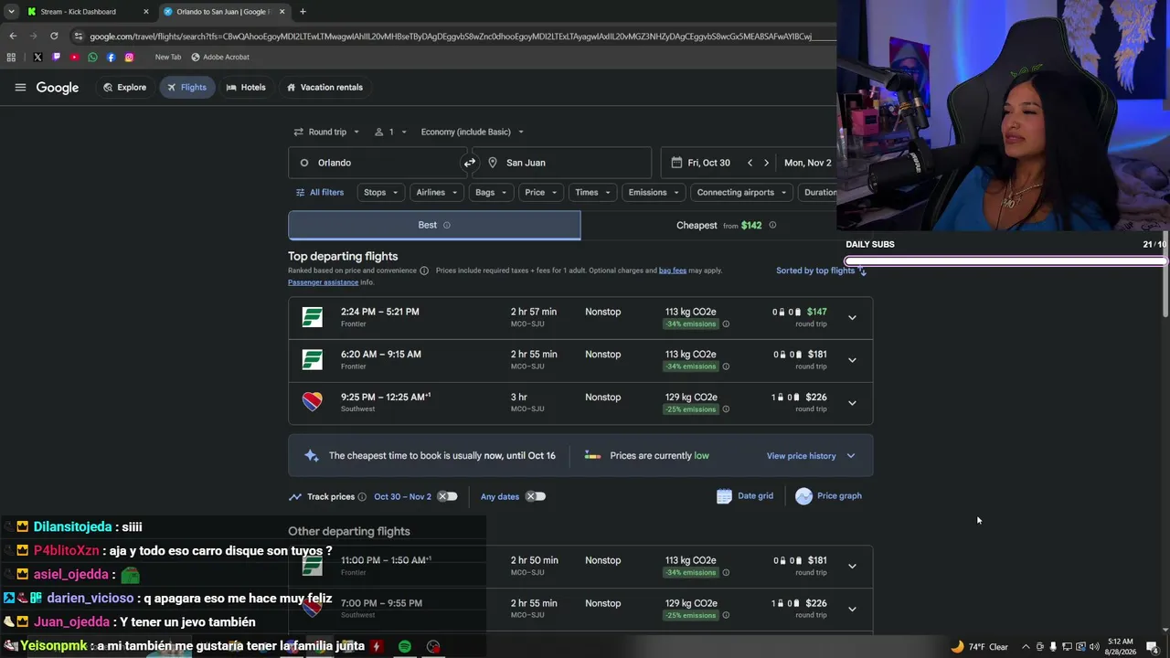1170x658 pixels.
Task: Open the Times filter dropdown
Action: click(x=592, y=192)
